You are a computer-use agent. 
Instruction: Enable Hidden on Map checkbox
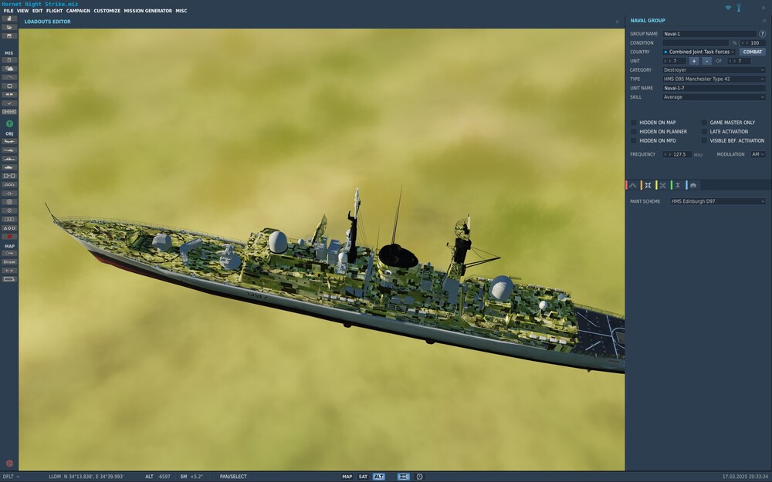click(634, 123)
